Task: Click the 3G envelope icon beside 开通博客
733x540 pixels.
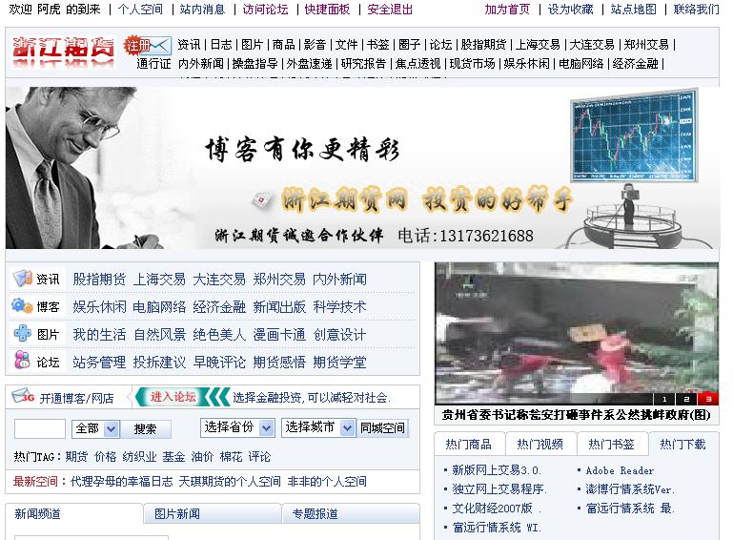Action: pos(23,396)
